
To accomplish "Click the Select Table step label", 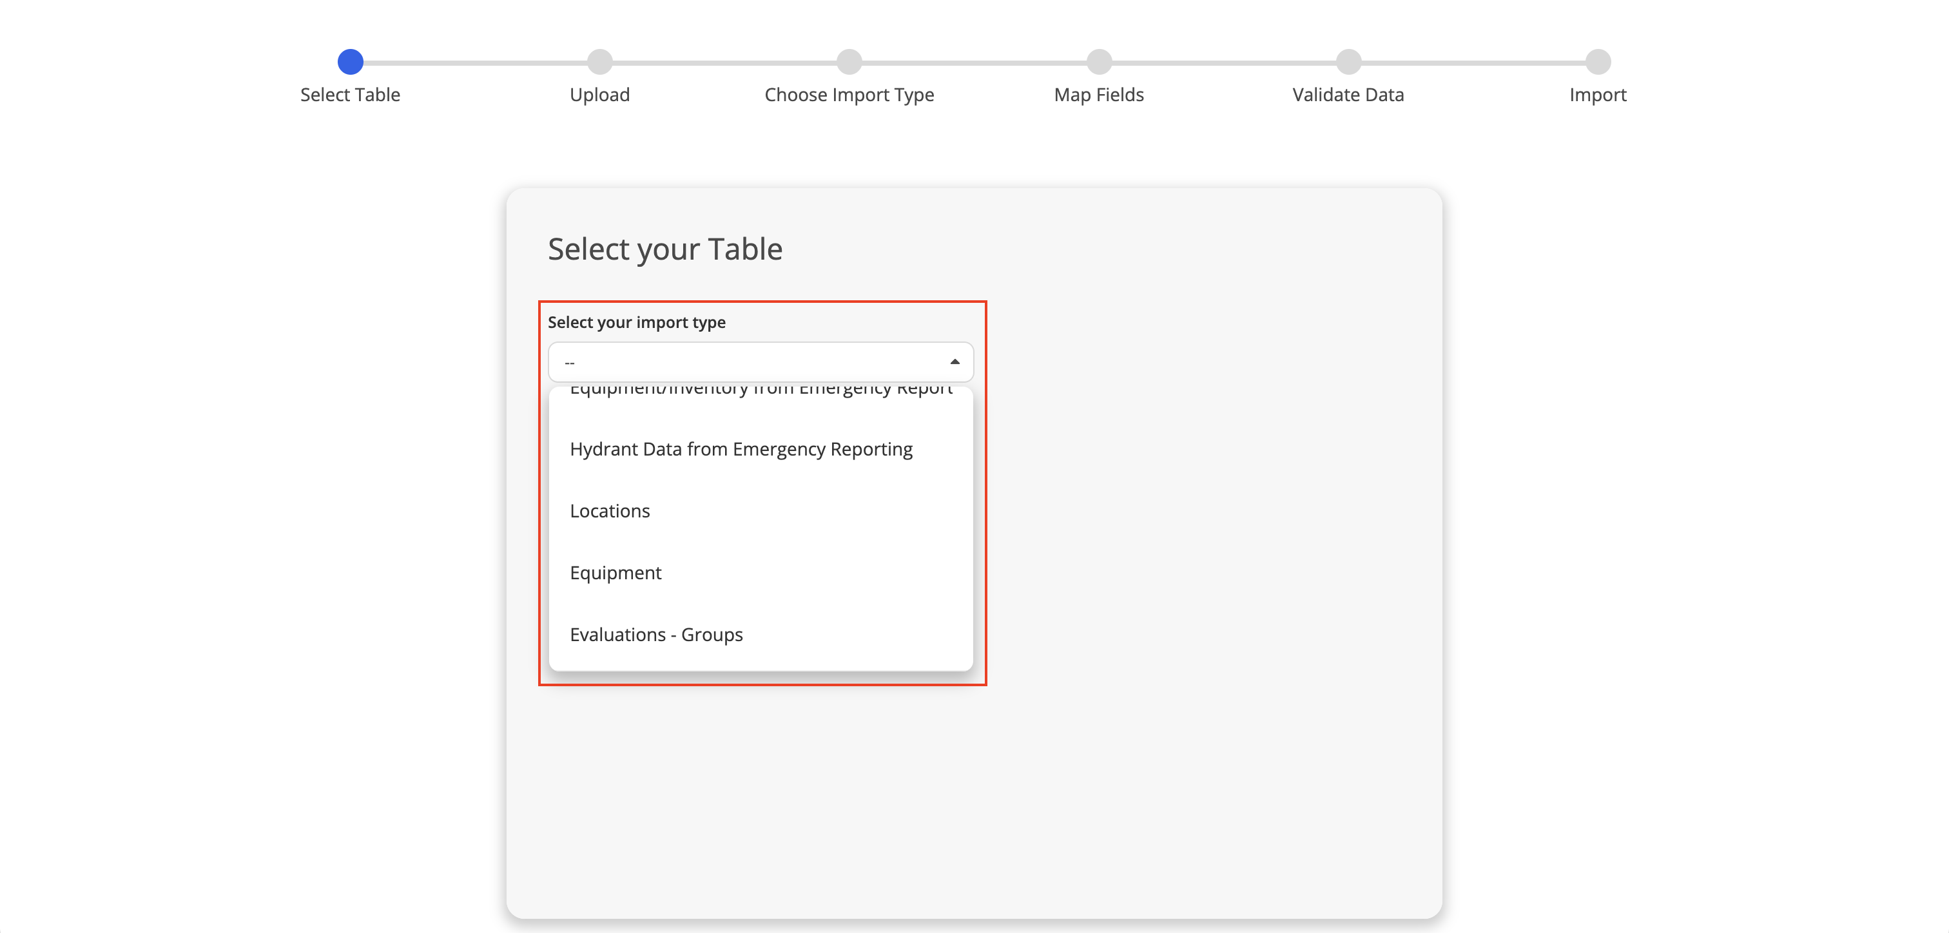I will 349,95.
